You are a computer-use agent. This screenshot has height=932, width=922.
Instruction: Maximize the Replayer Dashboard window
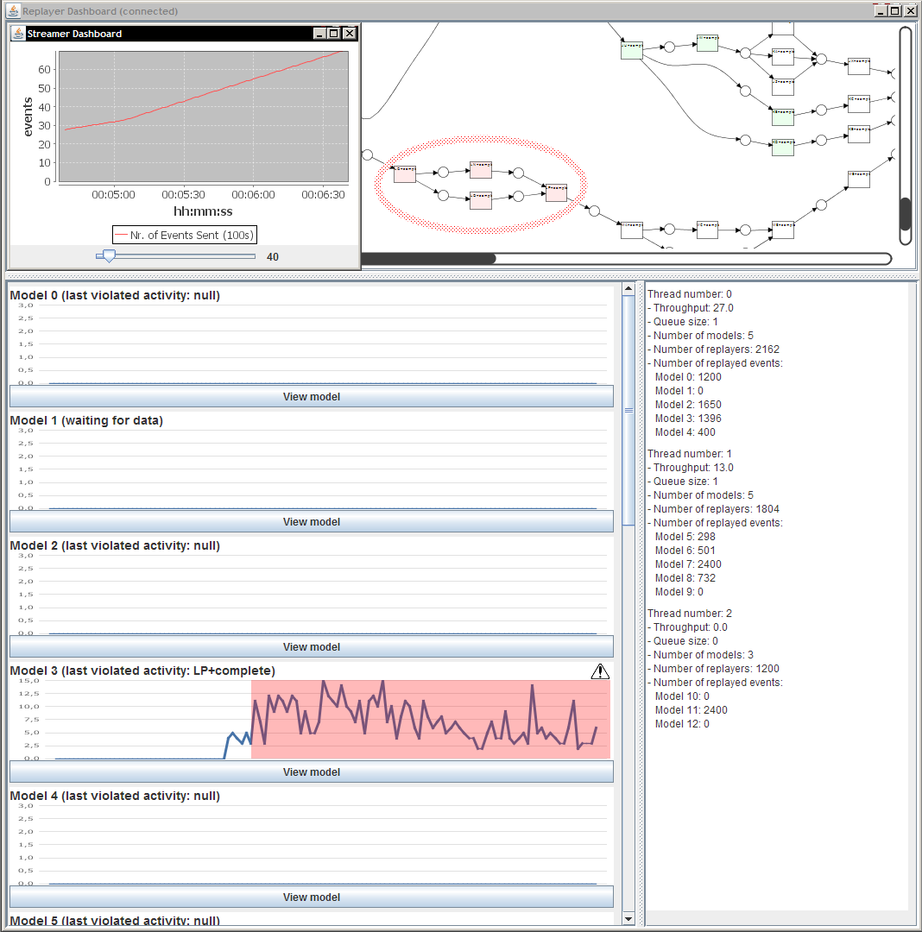pyautogui.click(x=894, y=10)
